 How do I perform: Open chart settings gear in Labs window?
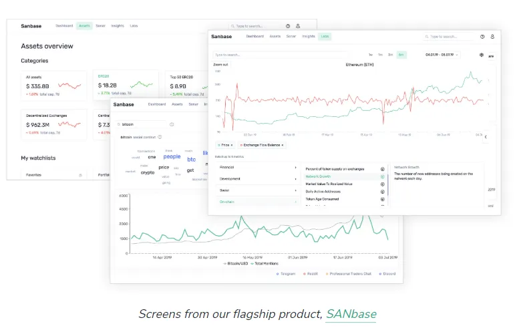482,55
